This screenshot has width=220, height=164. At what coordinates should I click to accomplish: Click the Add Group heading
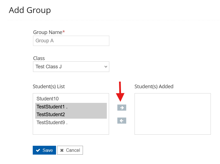coord(30,10)
